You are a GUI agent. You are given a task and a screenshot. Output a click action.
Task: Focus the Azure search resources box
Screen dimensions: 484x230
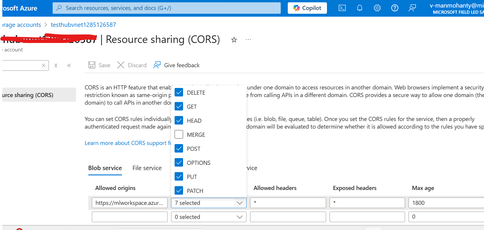coord(167,8)
